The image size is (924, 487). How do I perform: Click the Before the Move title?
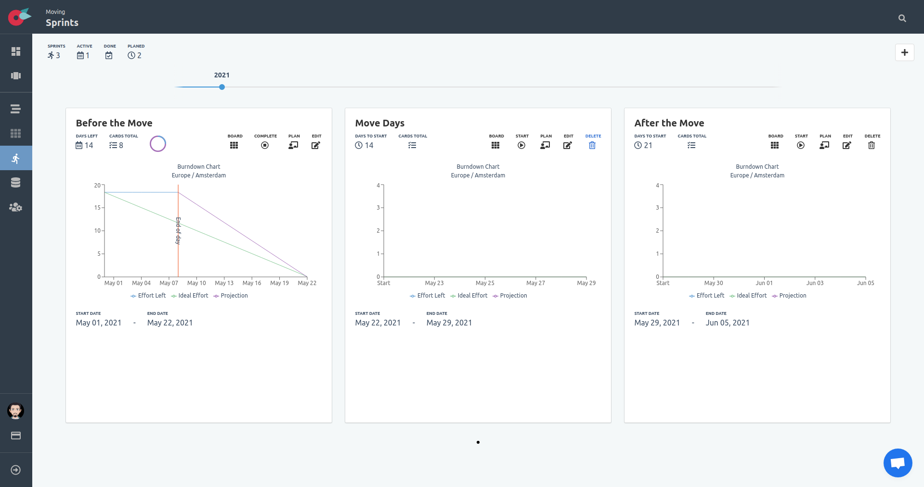pos(114,123)
